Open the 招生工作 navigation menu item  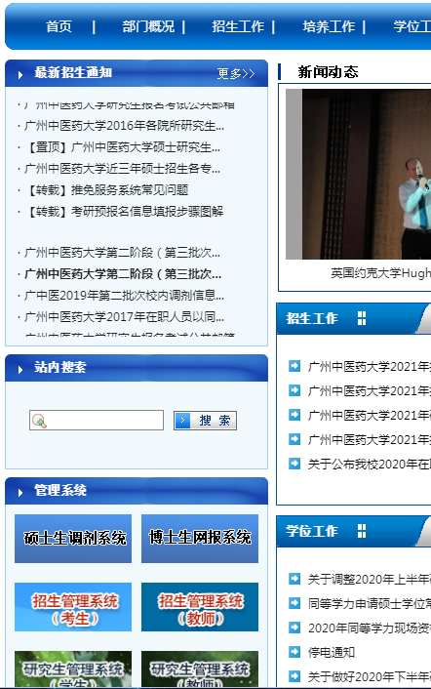[x=238, y=26]
